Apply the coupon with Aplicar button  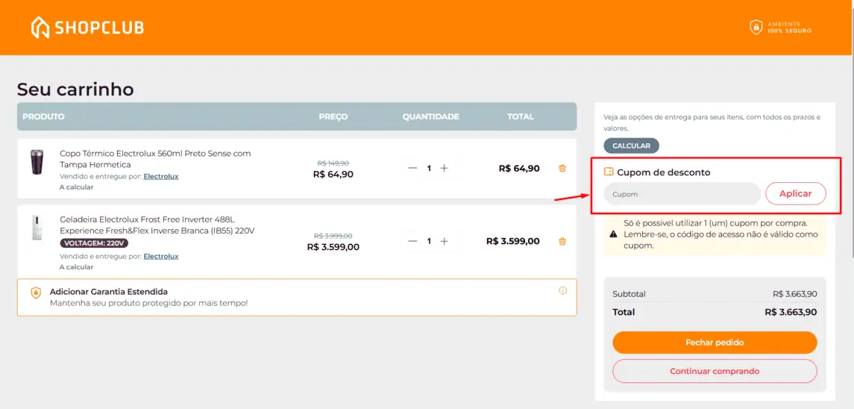click(796, 193)
